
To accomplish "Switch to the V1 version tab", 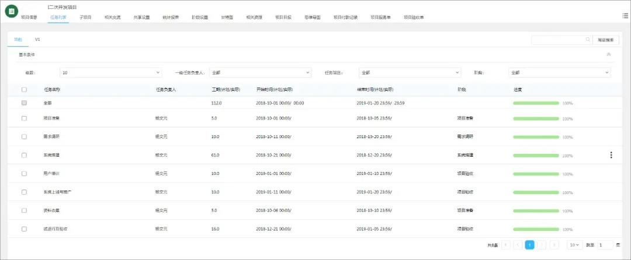I will [37, 40].
